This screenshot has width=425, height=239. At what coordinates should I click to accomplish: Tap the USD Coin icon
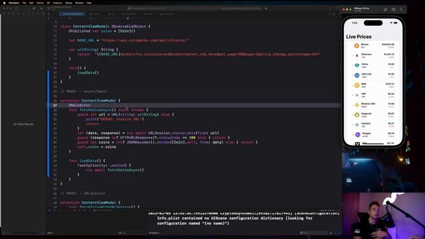(357, 75)
